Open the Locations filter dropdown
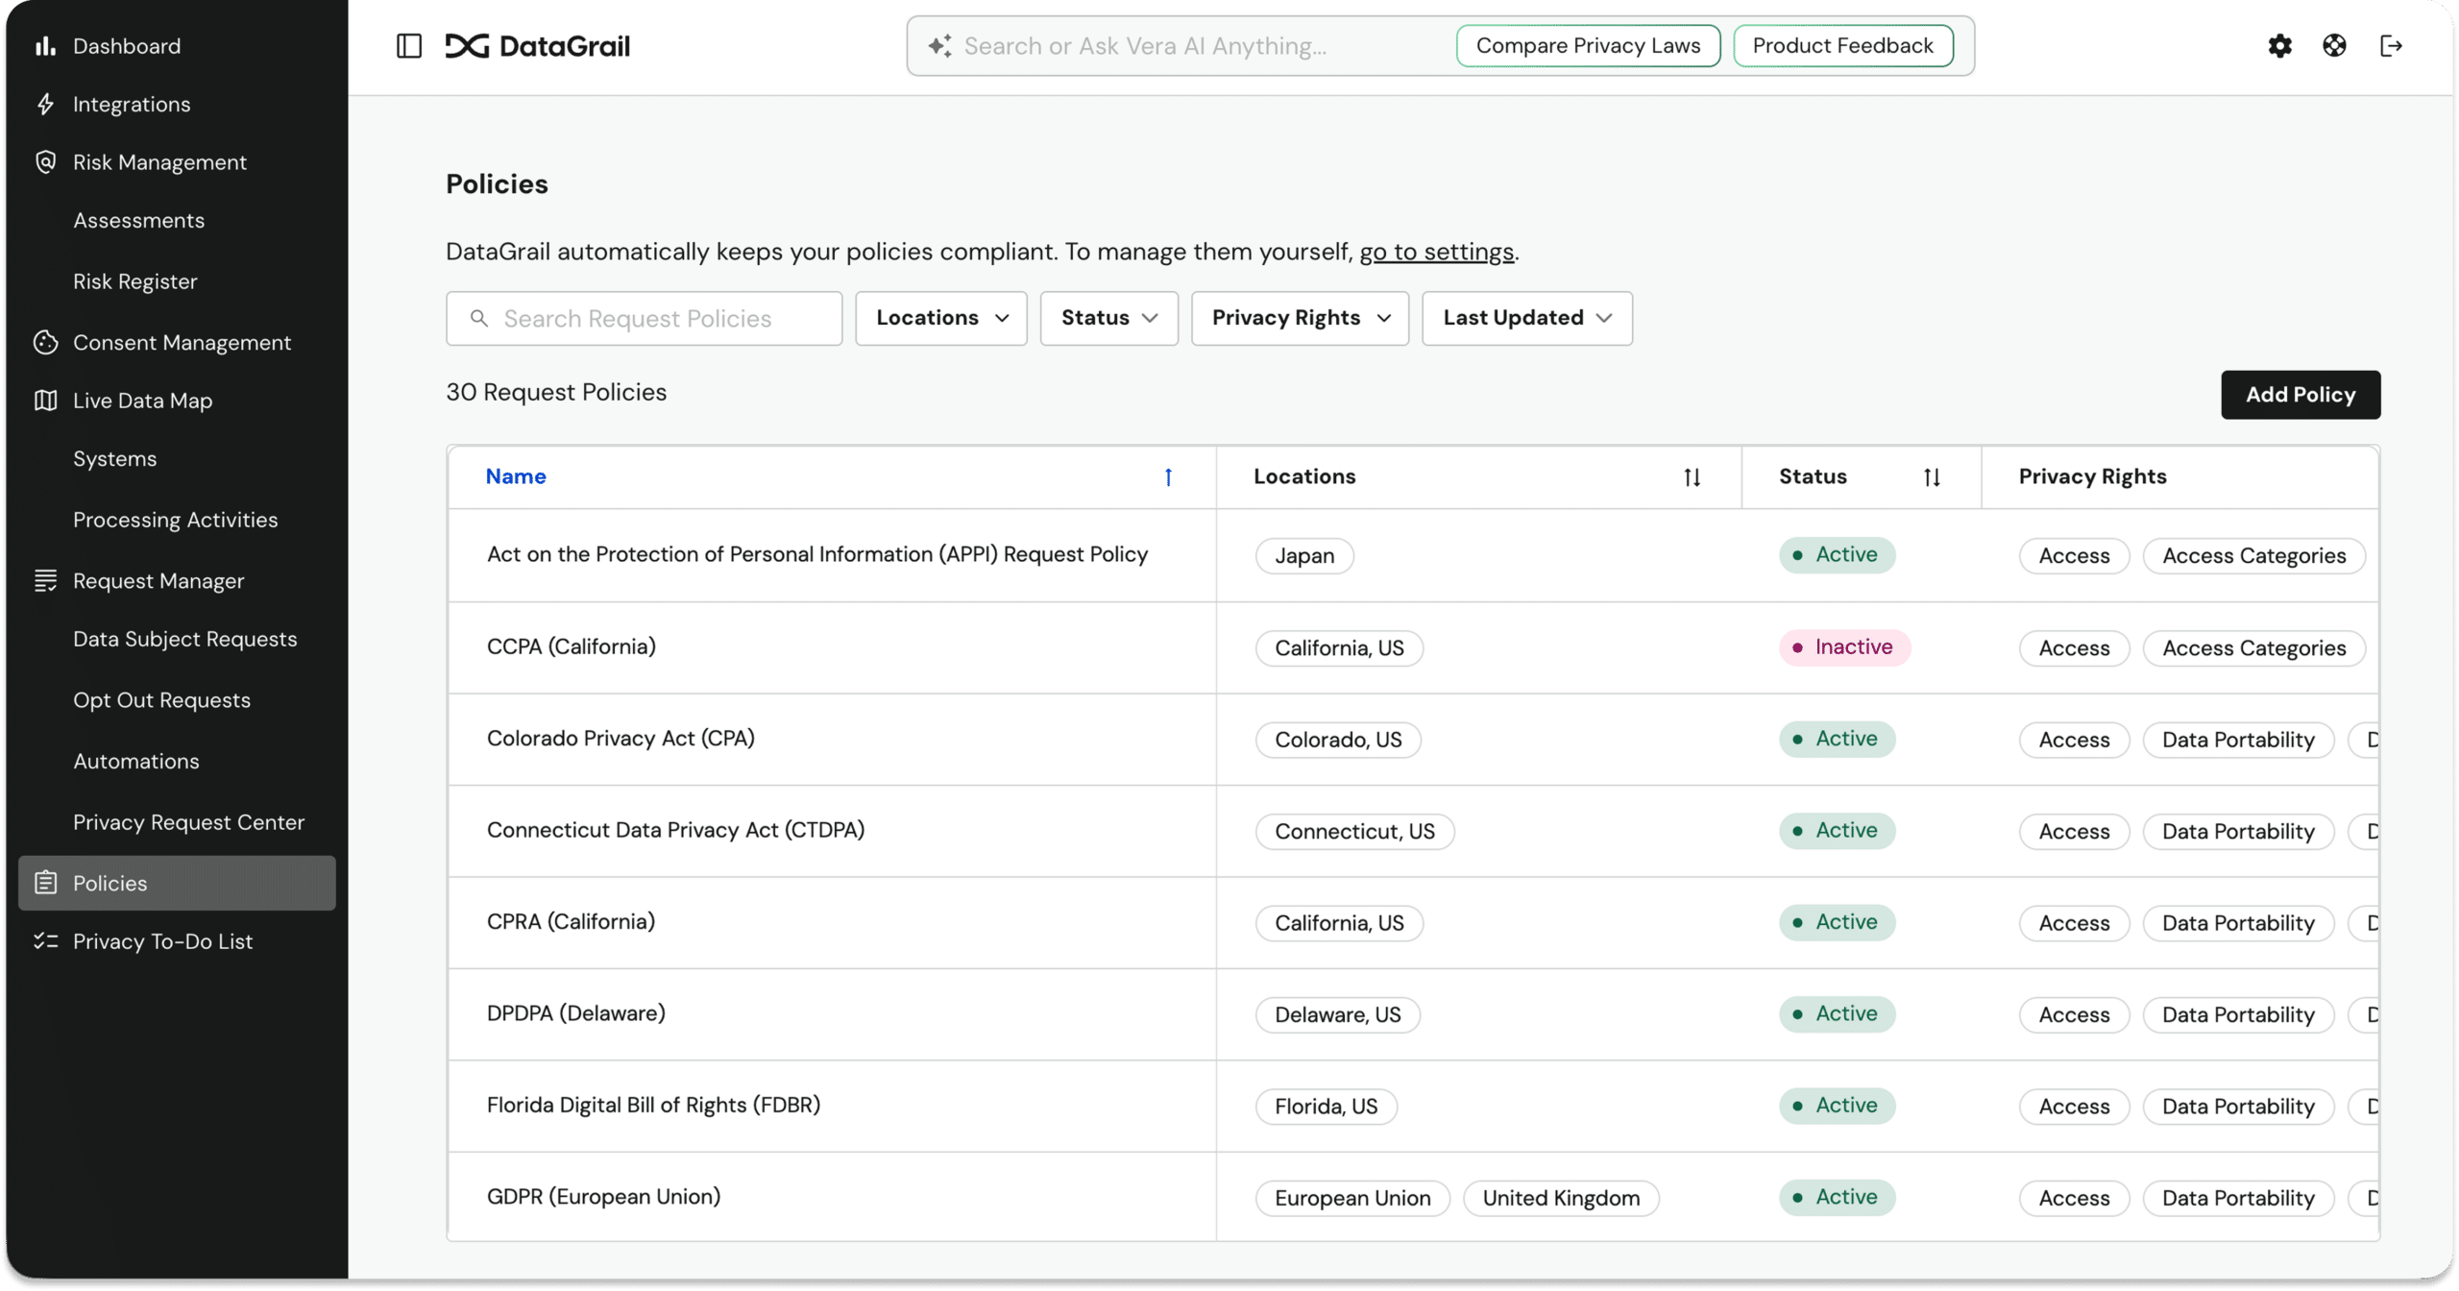2459x1291 pixels. (x=941, y=318)
